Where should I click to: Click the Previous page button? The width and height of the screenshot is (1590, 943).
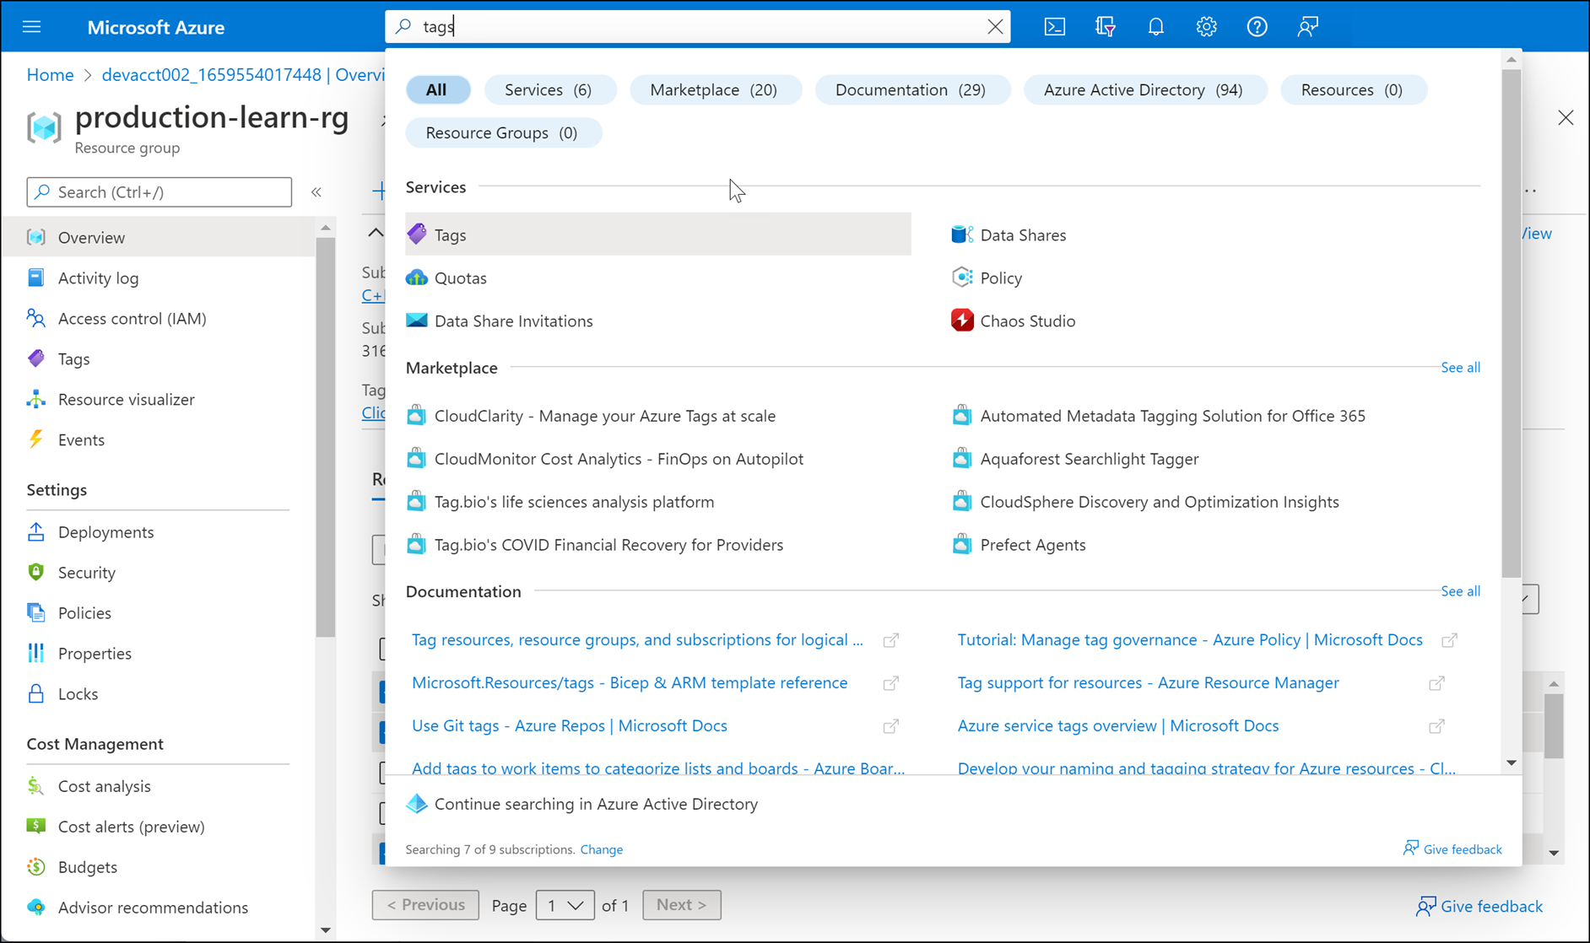coord(425,905)
